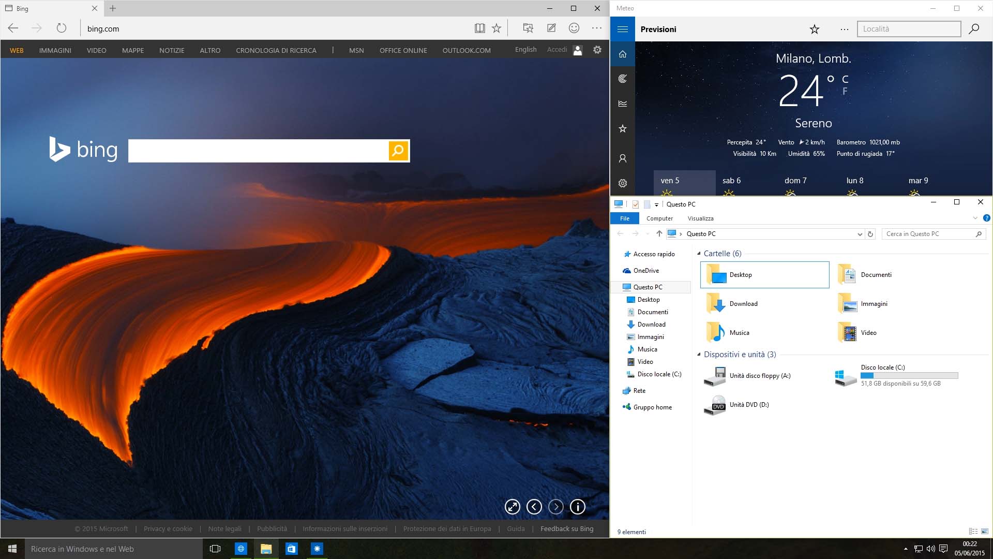
Task: Open Edge More actions ellipsis menu
Action: click(x=597, y=28)
